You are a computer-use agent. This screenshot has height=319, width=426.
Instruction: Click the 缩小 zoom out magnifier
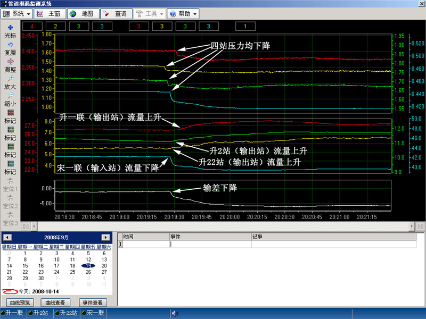(10, 96)
